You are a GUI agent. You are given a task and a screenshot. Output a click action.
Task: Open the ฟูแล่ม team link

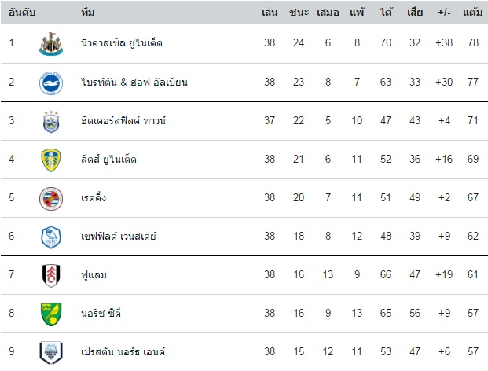pos(96,275)
